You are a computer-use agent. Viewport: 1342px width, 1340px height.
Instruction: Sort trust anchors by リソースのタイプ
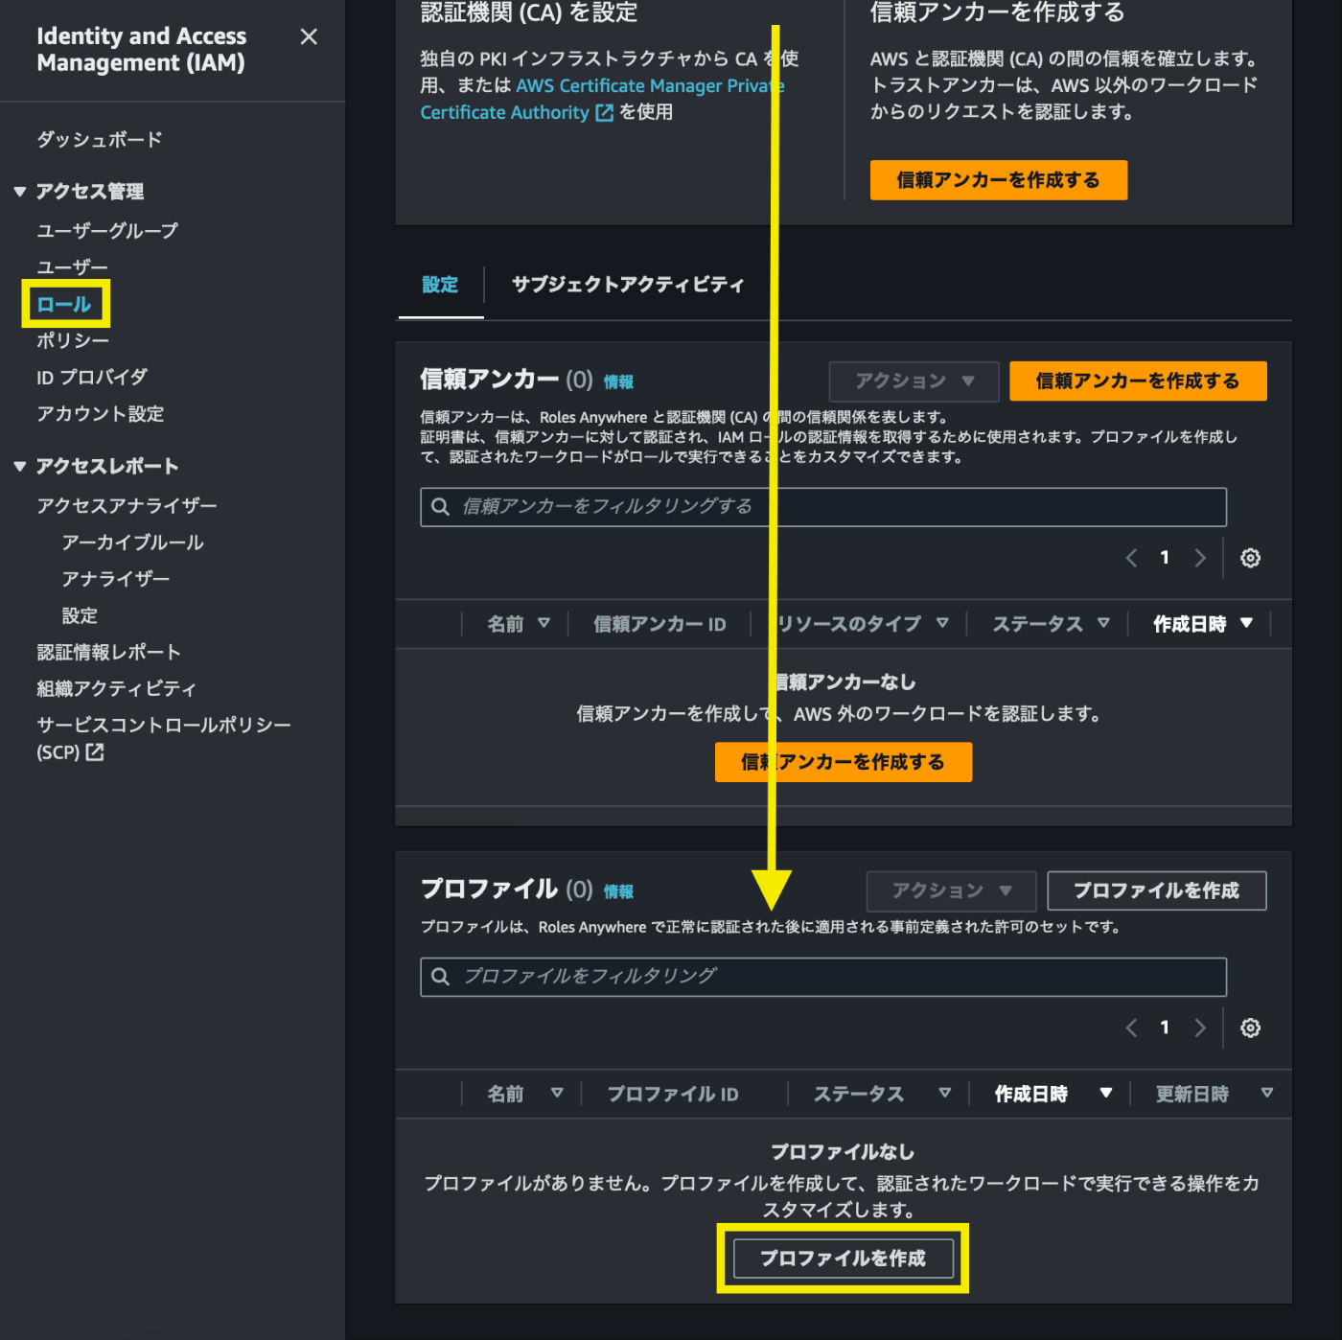862,624
